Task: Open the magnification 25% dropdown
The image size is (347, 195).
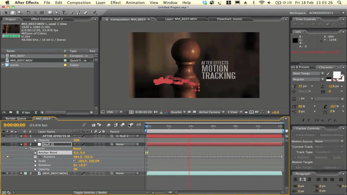Action: pyautogui.click(x=114, y=112)
